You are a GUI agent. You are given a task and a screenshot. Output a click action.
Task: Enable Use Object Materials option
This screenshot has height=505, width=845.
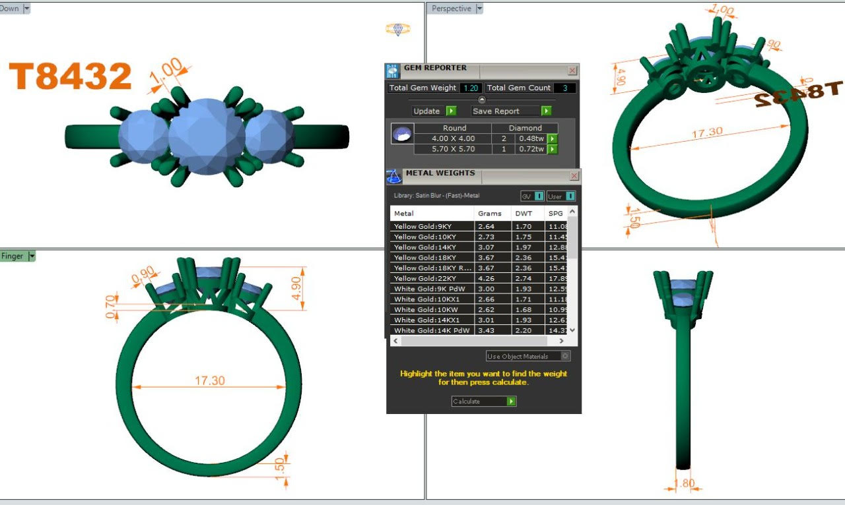(x=564, y=356)
